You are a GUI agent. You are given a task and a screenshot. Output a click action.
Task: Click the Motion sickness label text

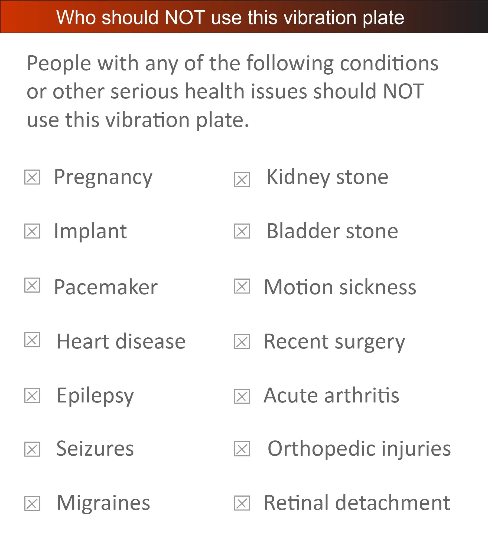click(x=340, y=287)
